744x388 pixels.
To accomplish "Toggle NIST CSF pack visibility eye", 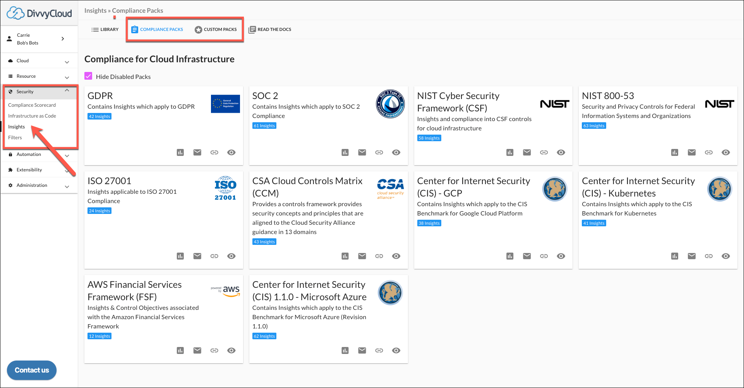I will pyautogui.click(x=561, y=152).
